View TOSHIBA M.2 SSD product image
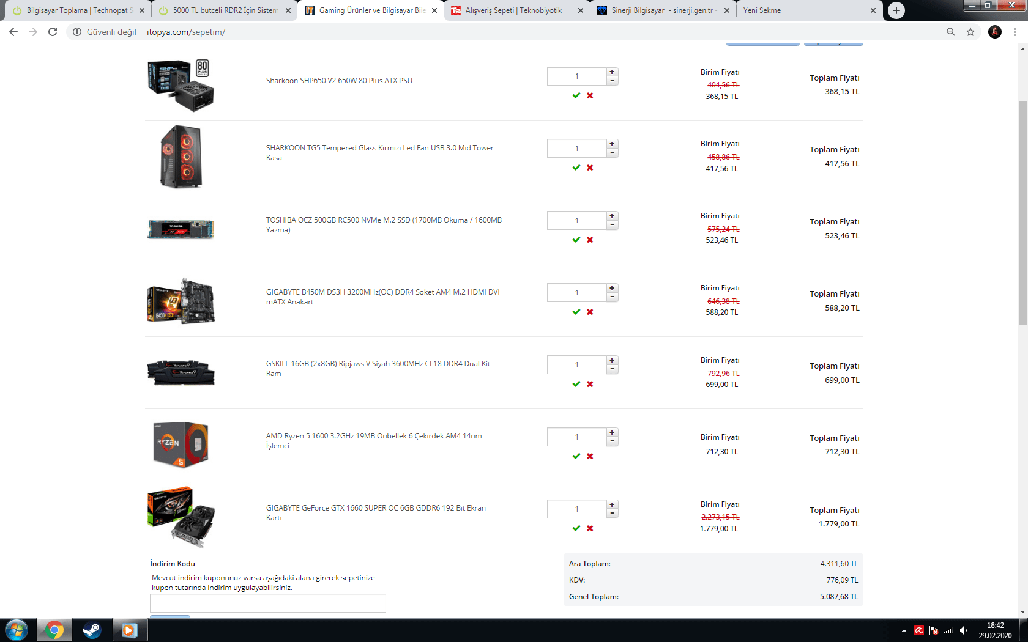 pos(181,229)
